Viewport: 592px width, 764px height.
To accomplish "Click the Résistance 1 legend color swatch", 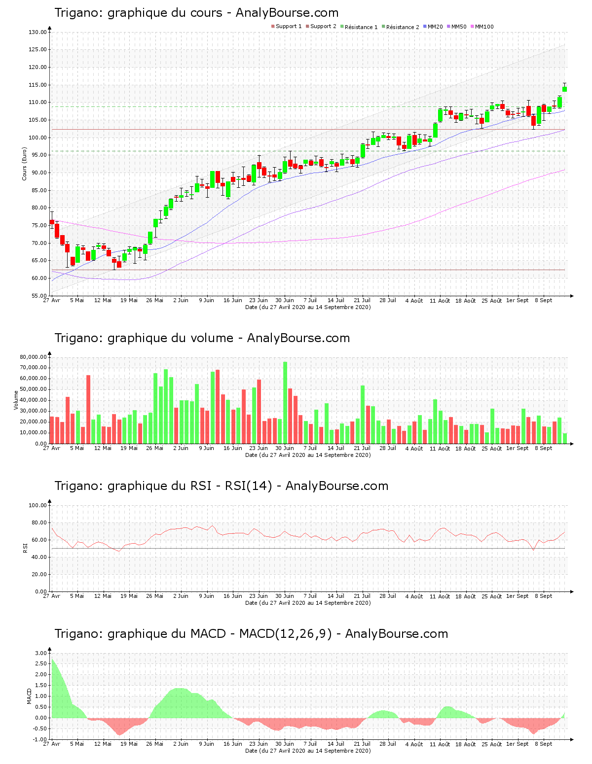I will pyautogui.click(x=342, y=27).
